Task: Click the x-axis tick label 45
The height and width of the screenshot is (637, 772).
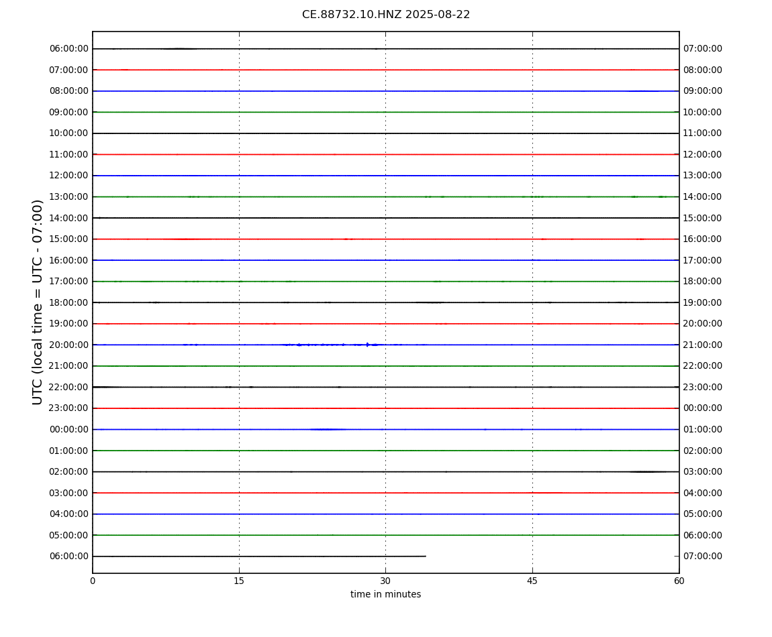Action: [x=532, y=581]
